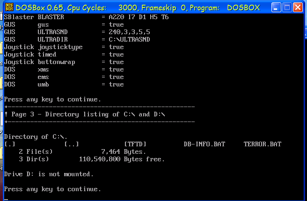The image size is (307, 201).
Task: Click the TERROR.BAT file entry
Action: pyautogui.click(x=262, y=144)
